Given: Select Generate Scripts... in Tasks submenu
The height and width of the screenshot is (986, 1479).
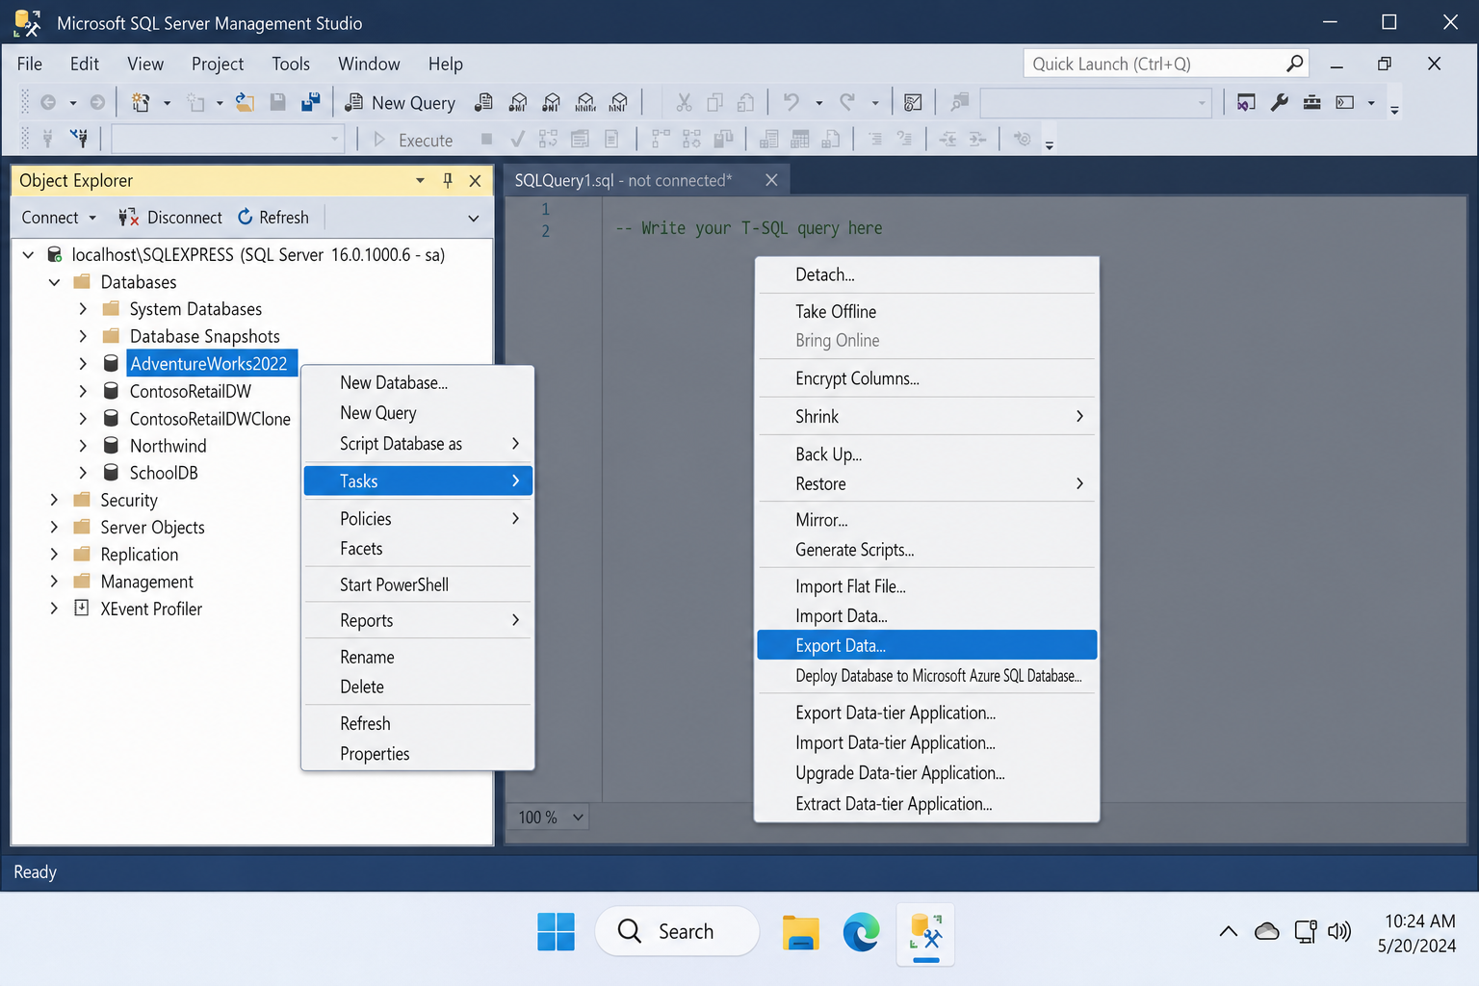Looking at the screenshot, I should tap(926, 550).
